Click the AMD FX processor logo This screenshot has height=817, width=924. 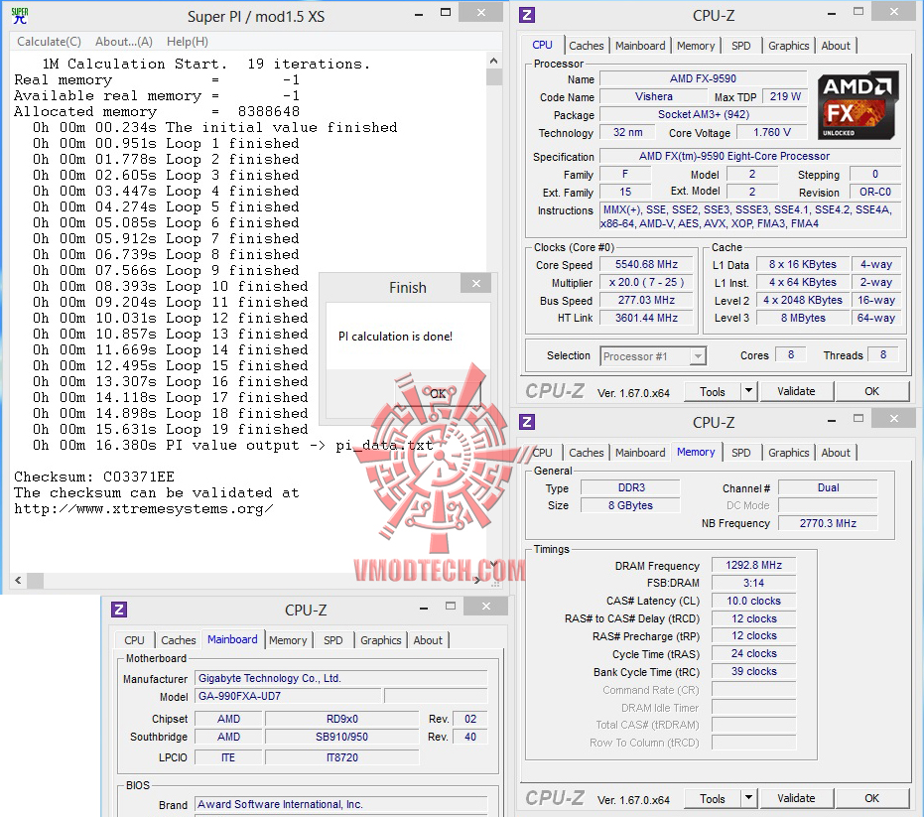pos(858,105)
